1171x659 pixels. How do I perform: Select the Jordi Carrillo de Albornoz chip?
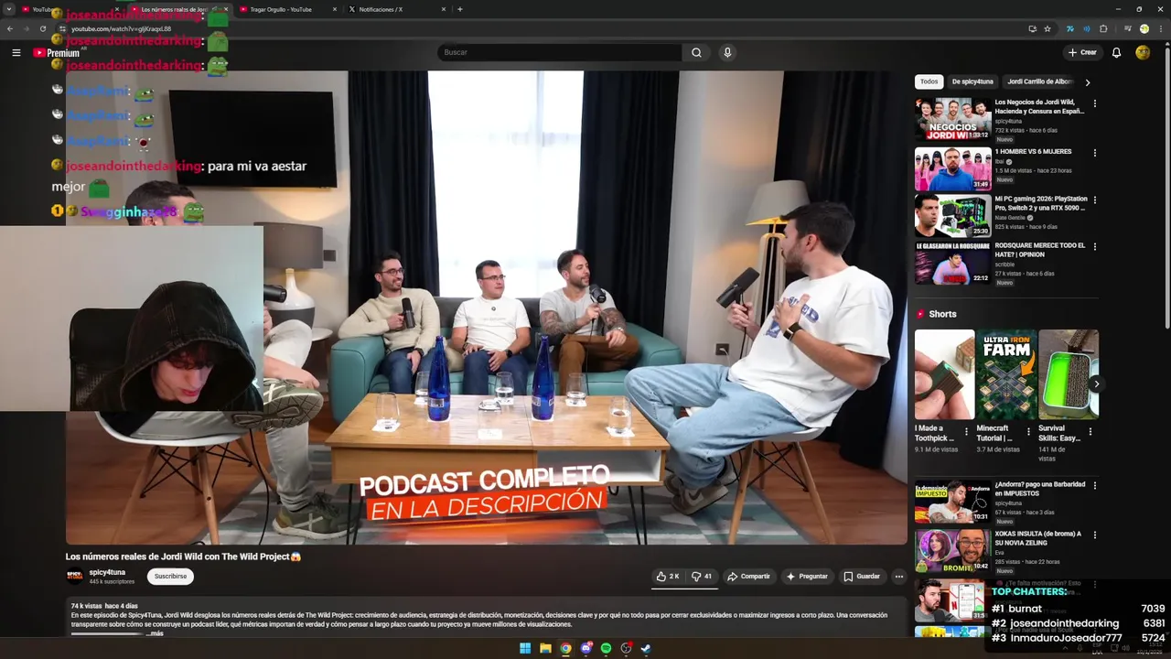(x=1040, y=81)
